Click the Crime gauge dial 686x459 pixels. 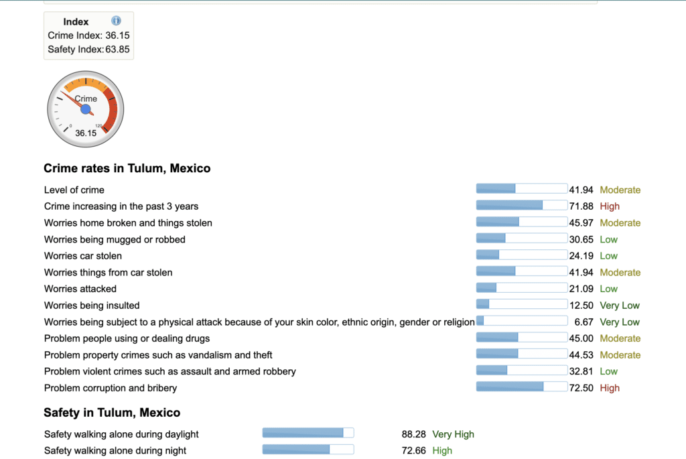pos(86,109)
